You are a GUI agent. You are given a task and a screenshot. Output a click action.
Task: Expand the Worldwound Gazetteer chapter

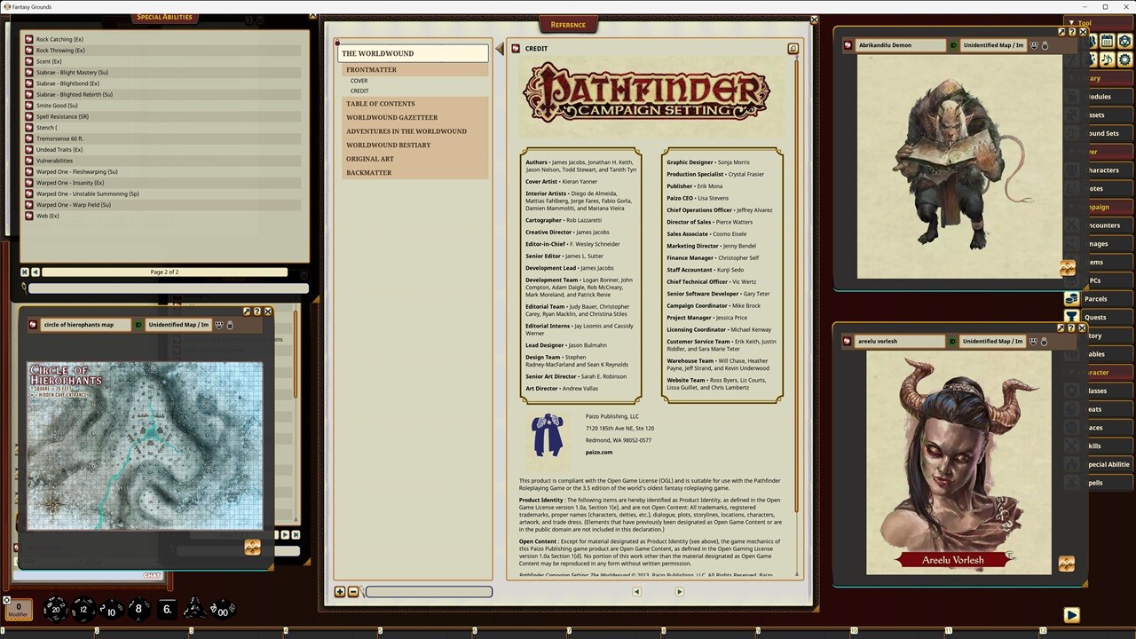click(391, 117)
